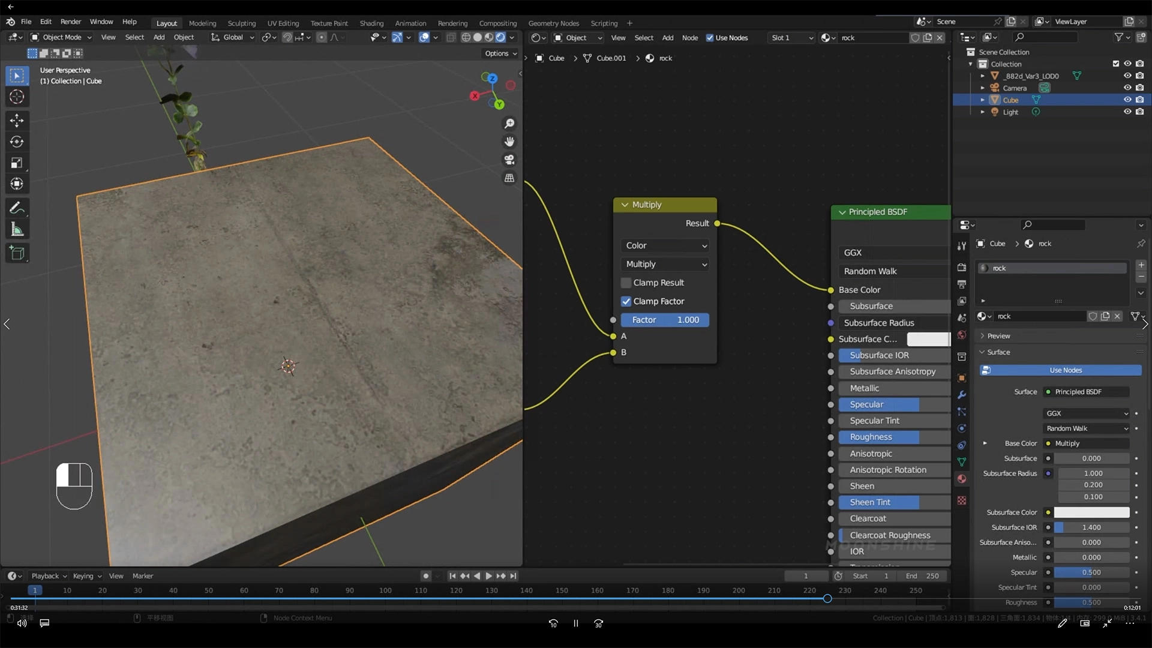The image size is (1152, 648).
Task: Open the Render menu
Action: [70, 22]
